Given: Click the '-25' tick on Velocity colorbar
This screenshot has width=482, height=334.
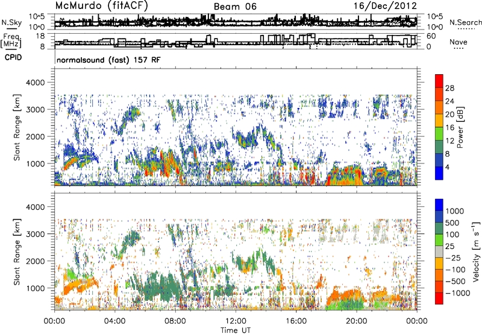Looking at the screenshot, I should pyautogui.click(x=452, y=257).
